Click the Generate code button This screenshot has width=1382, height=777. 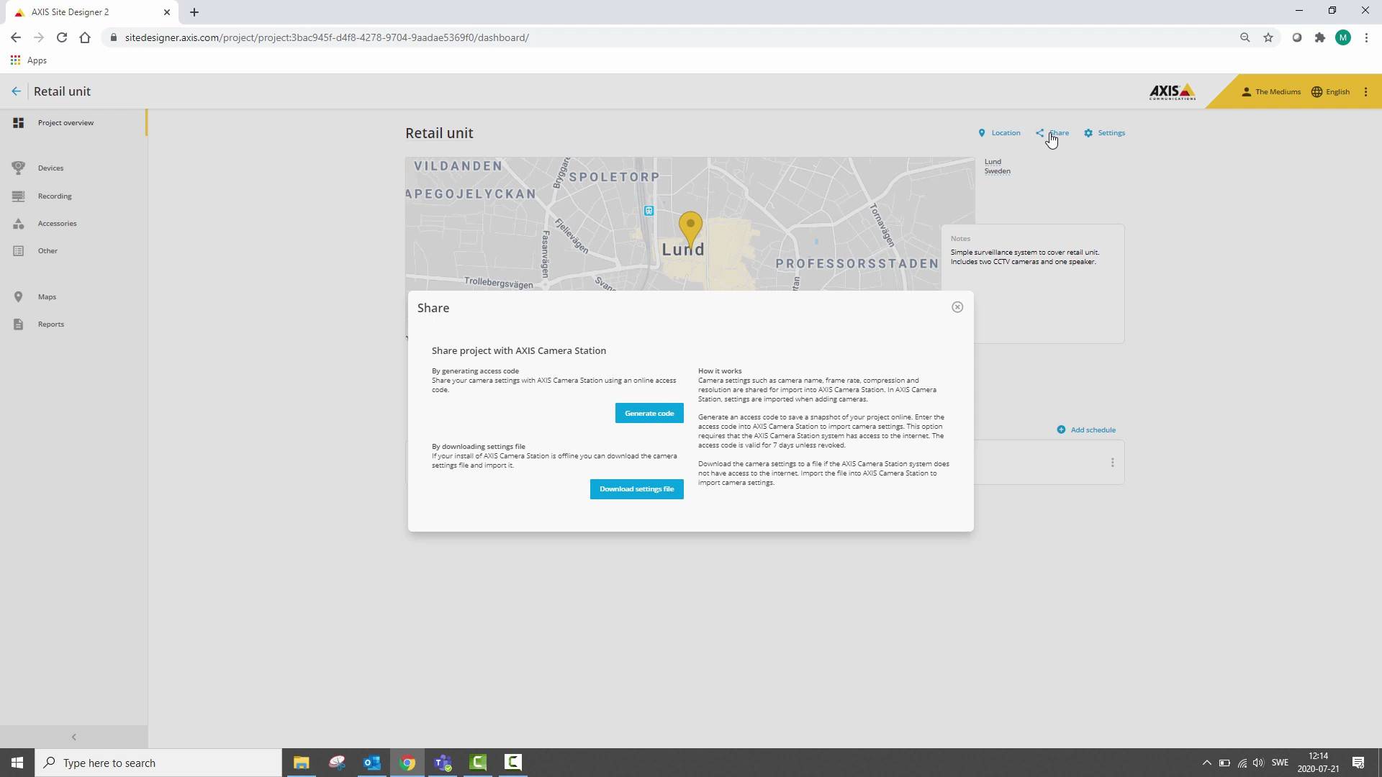coord(649,413)
